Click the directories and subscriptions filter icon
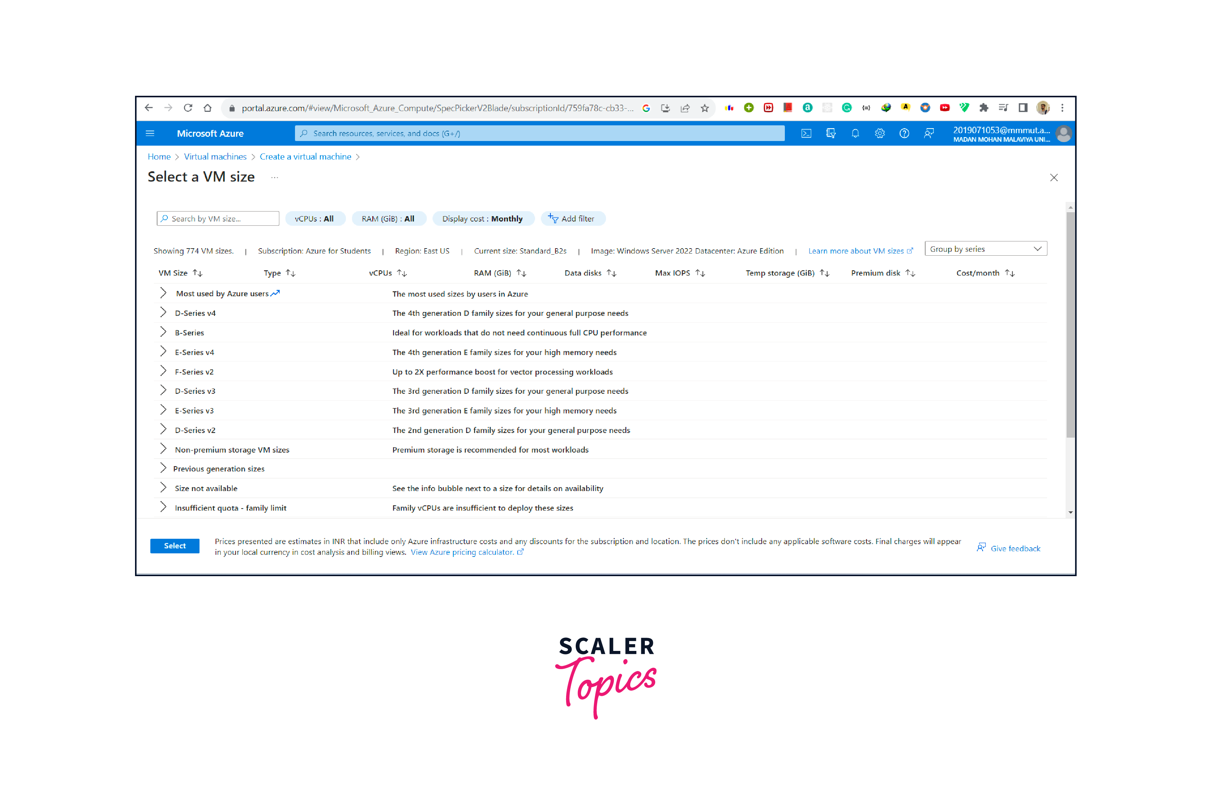1212x793 pixels. 830,134
